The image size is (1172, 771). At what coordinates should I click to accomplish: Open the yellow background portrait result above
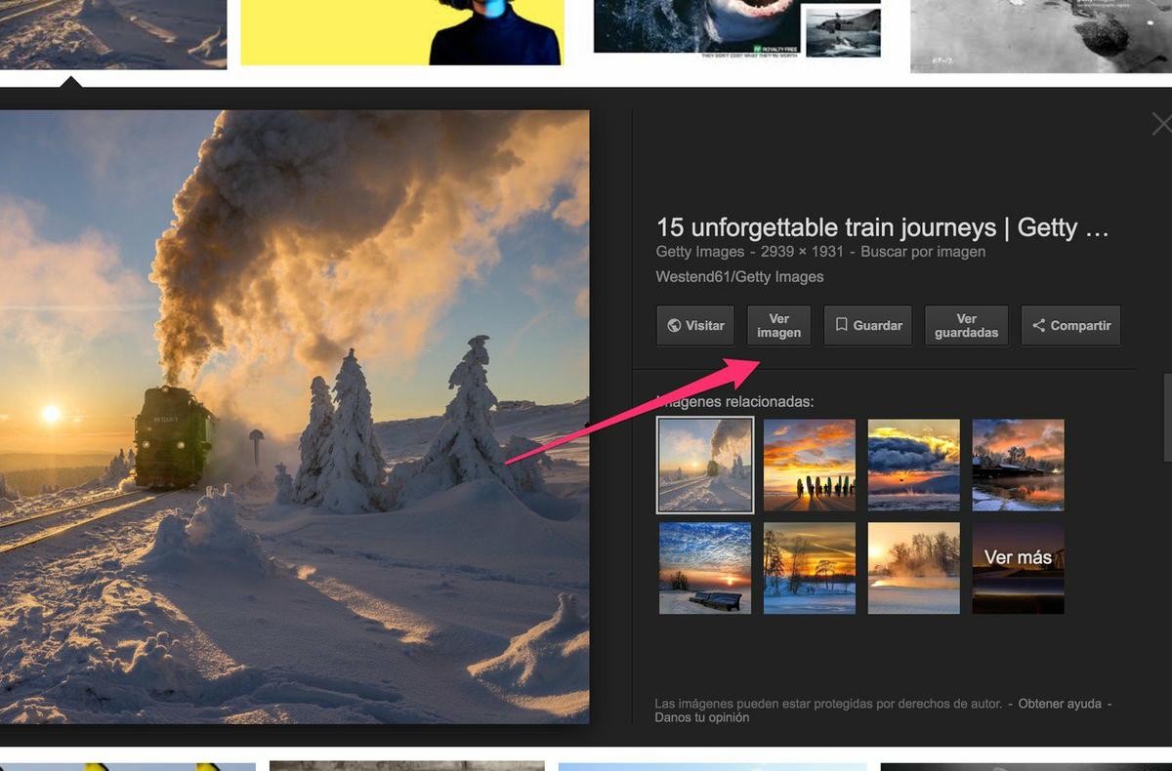[401, 32]
